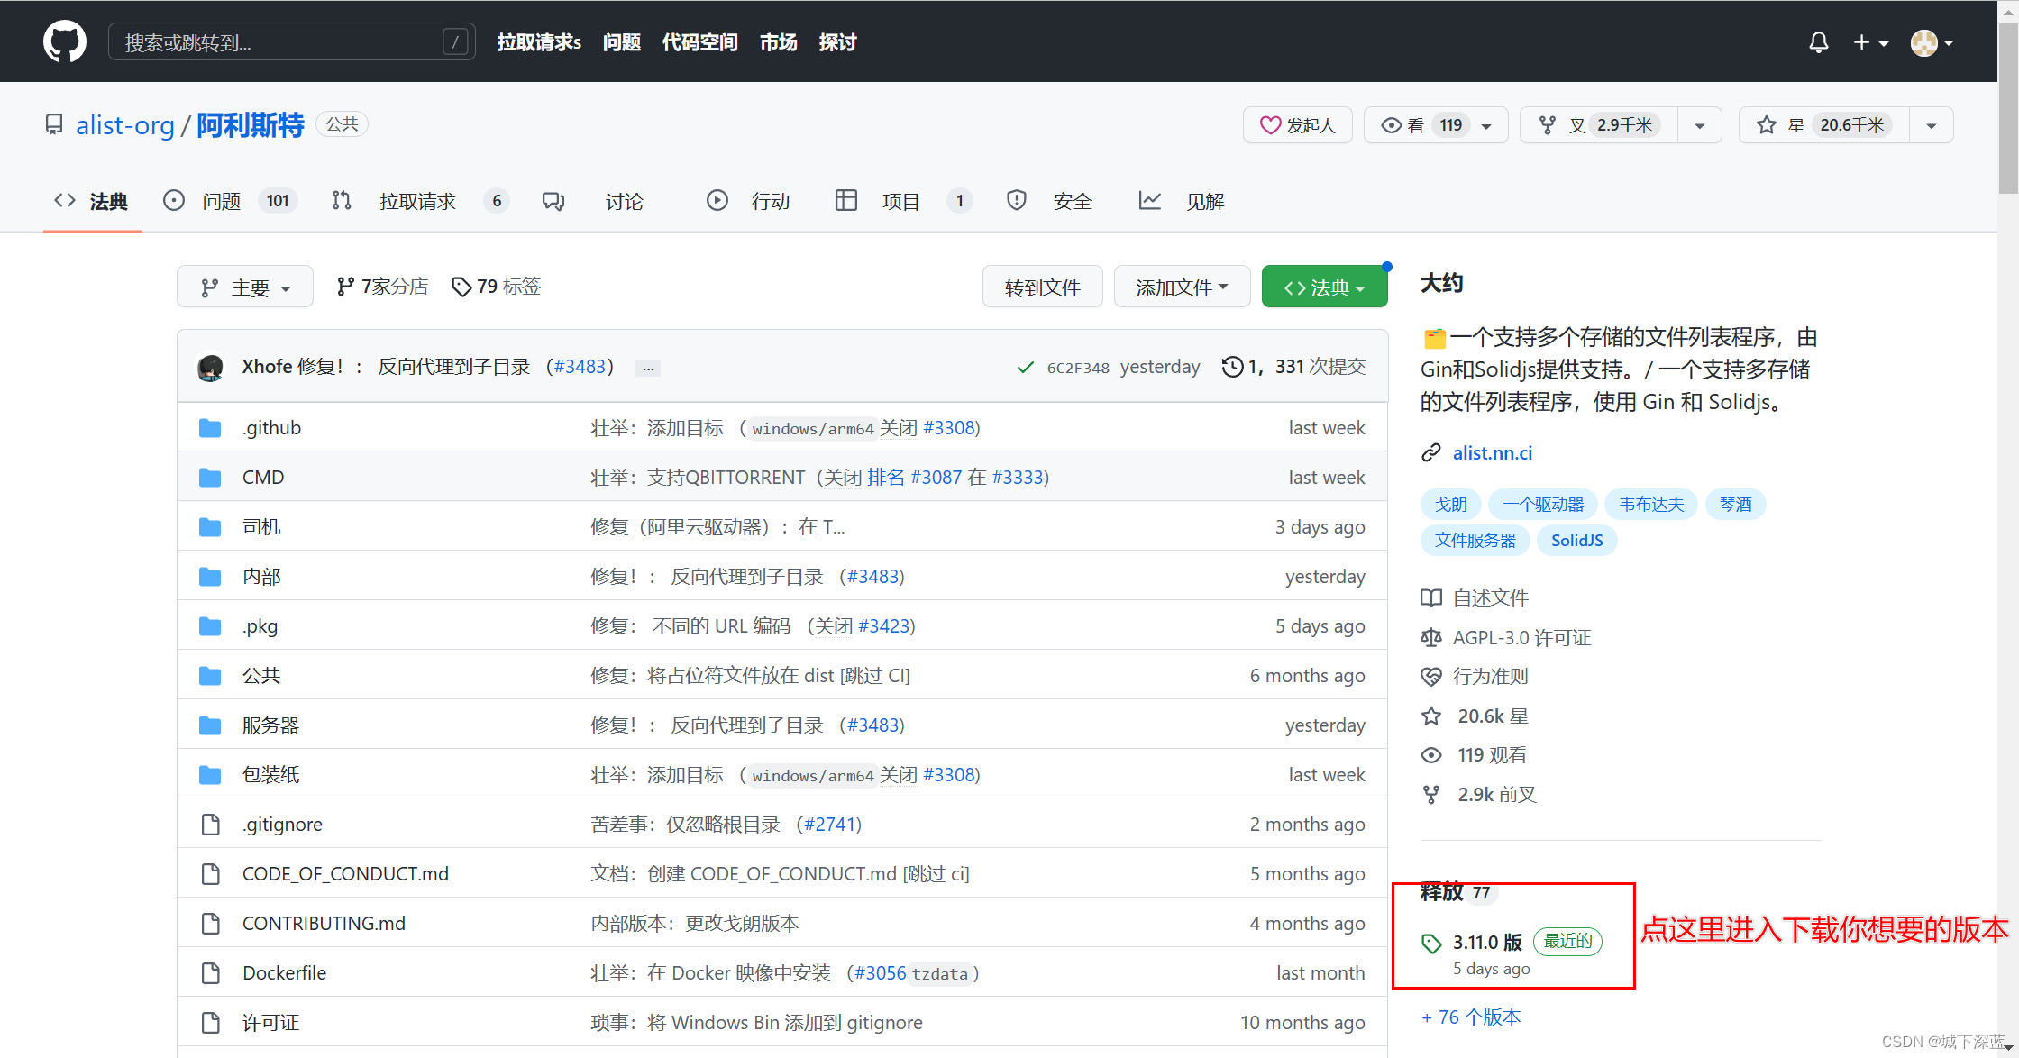Click the 叉 fork button

pyautogui.click(x=1598, y=125)
